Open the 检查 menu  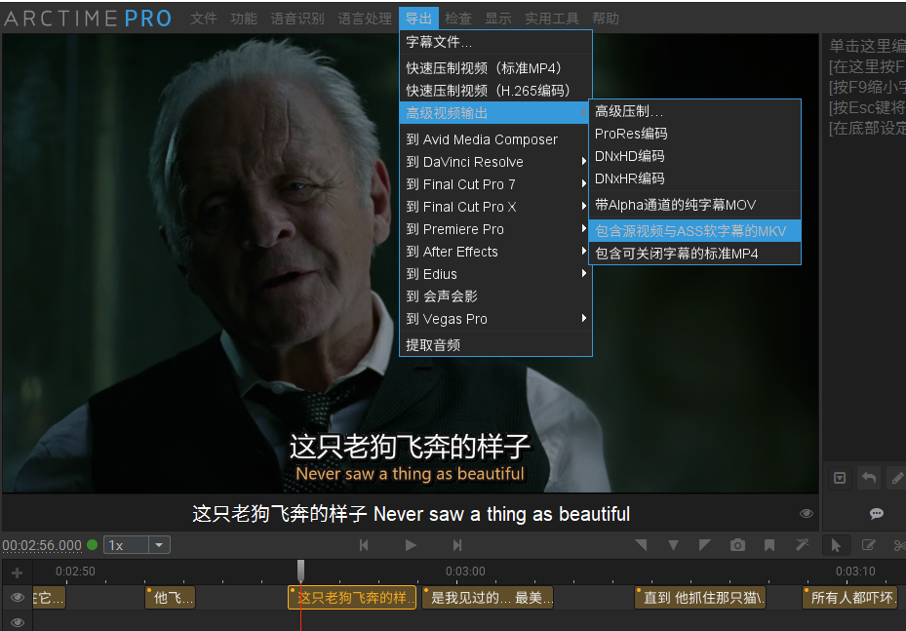coord(458,19)
